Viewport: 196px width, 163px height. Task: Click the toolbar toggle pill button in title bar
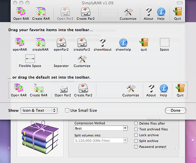(x=180, y=3)
